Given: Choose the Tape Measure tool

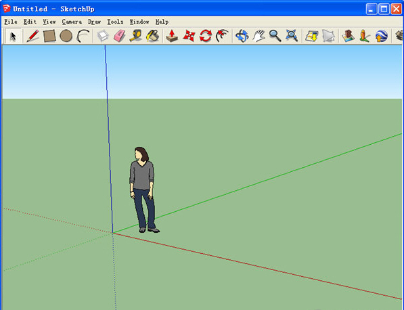Looking at the screenshot, I should tap(136, 36).
